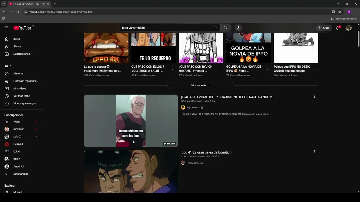Open Todos los marcadores folder
Screen dimensions: 360x202
tap(344, 19)
